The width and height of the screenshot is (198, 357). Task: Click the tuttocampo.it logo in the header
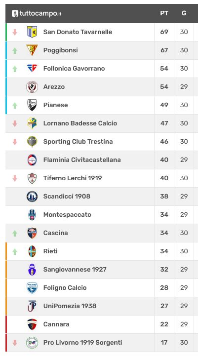click(x=37, y=13)
